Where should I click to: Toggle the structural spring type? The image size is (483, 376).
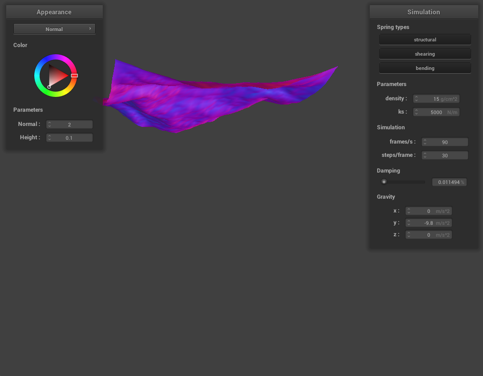(x=425, y=39)
